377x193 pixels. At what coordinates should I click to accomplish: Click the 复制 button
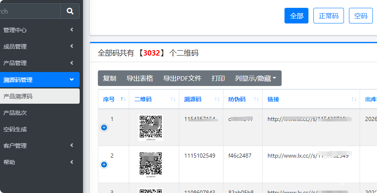[110, 78]
